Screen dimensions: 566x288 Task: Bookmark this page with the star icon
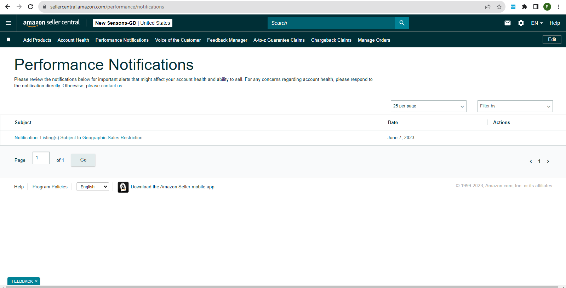[499, 7]
